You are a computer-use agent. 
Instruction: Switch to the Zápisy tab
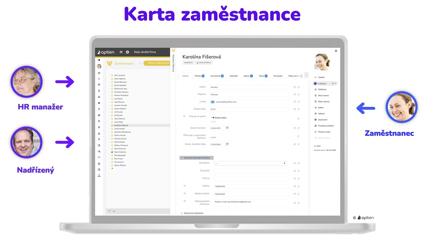pyautogui.click(x=248, y=76)
